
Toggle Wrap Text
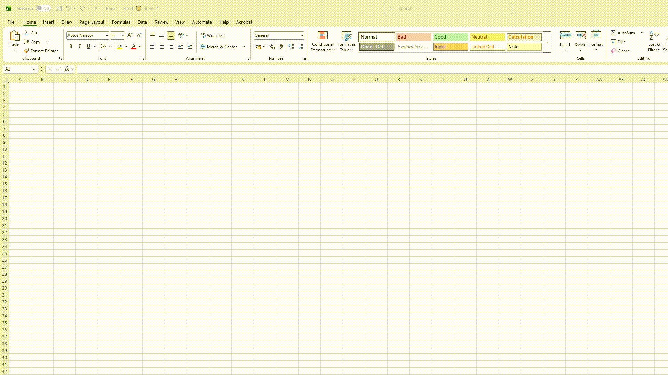213,35
